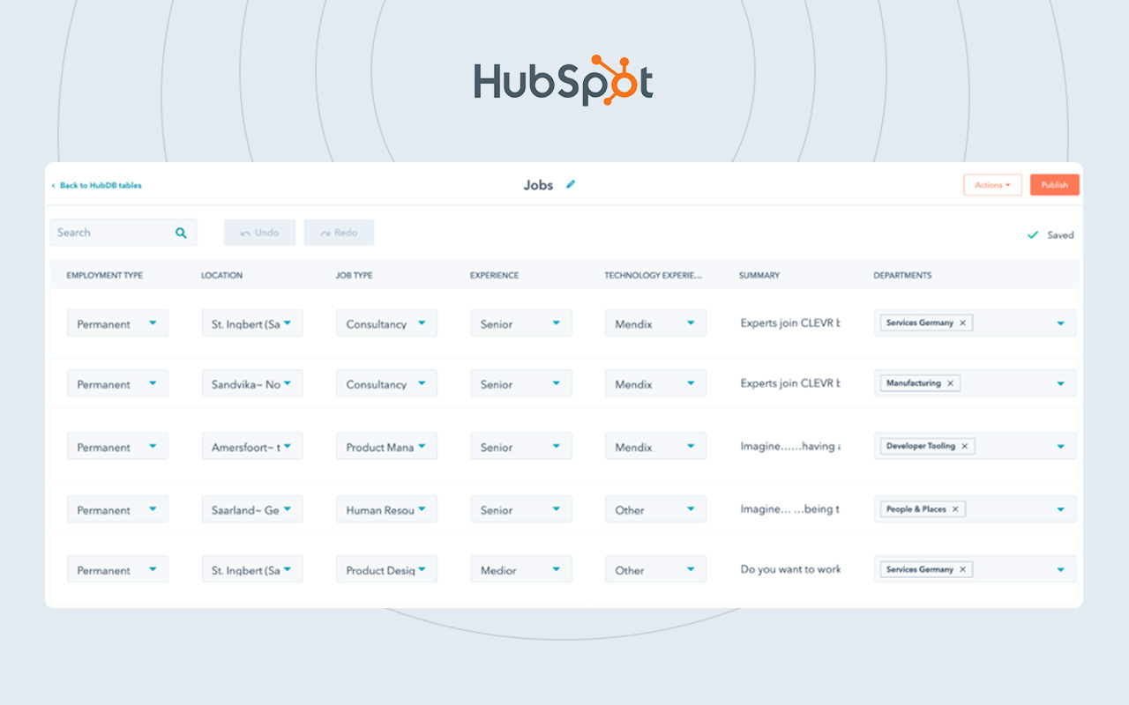Expand departments dropdown arrow in Developer Tooling row
The width and height of the screenshot is (1129, 705).
pos(1060,447)
